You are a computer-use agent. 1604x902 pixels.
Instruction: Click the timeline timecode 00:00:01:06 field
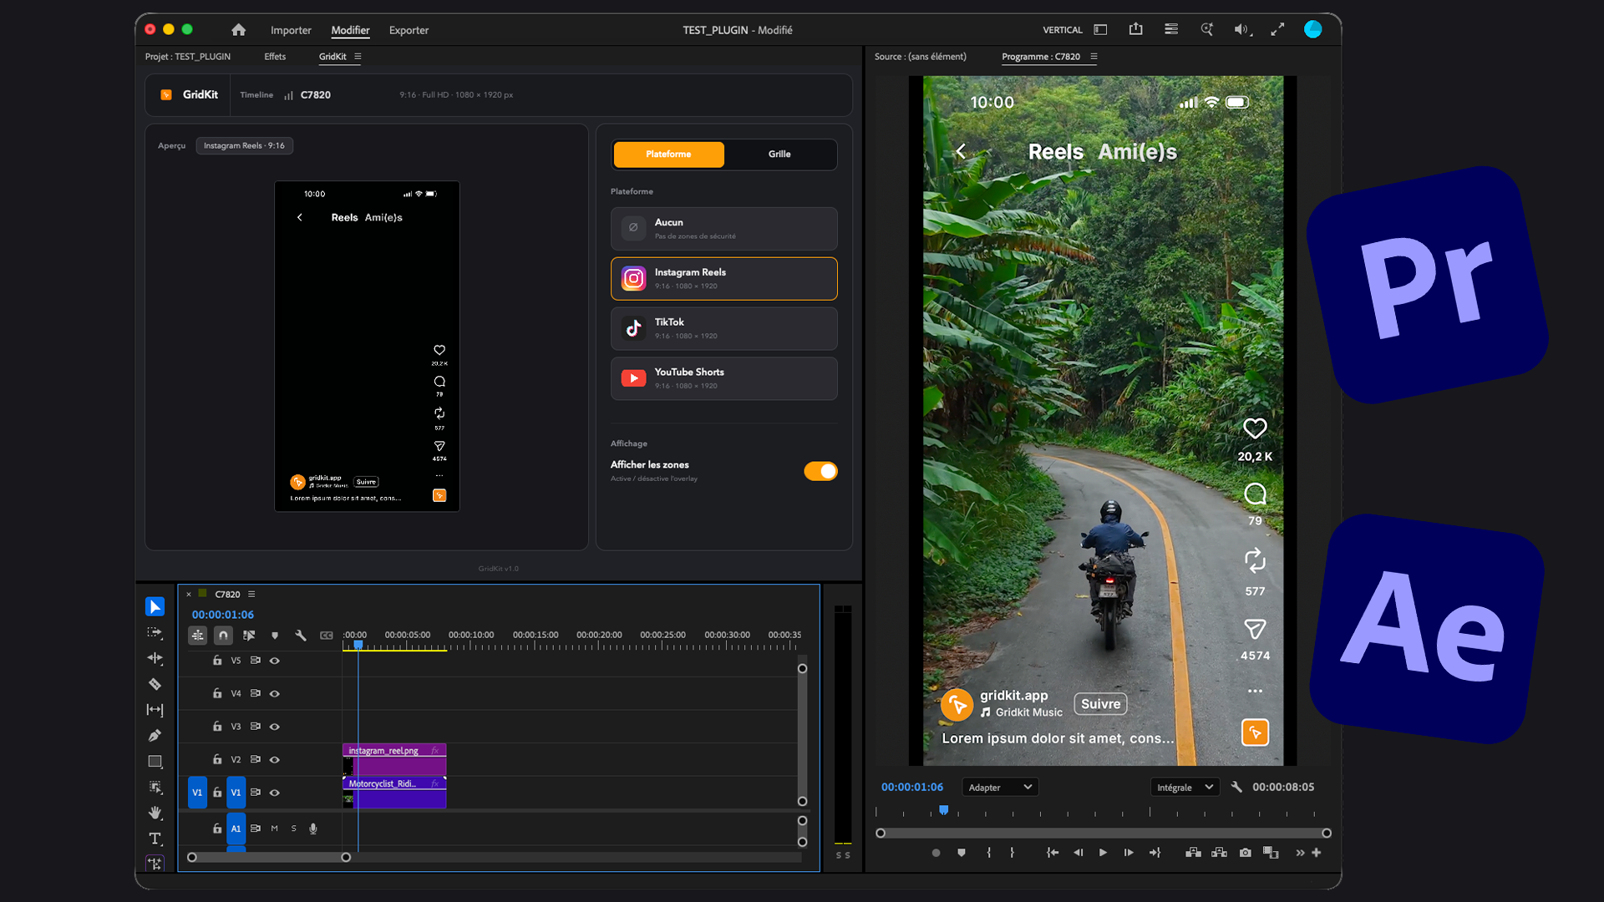point(223,615)
